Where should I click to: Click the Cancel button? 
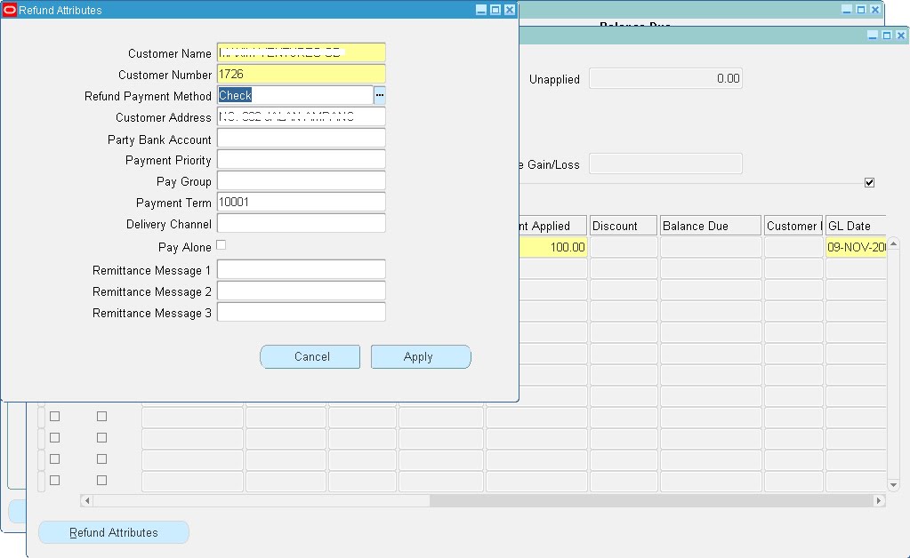click(x=310, y=356)
